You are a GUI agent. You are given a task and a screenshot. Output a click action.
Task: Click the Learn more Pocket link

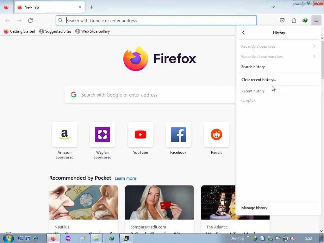point(125,178)
